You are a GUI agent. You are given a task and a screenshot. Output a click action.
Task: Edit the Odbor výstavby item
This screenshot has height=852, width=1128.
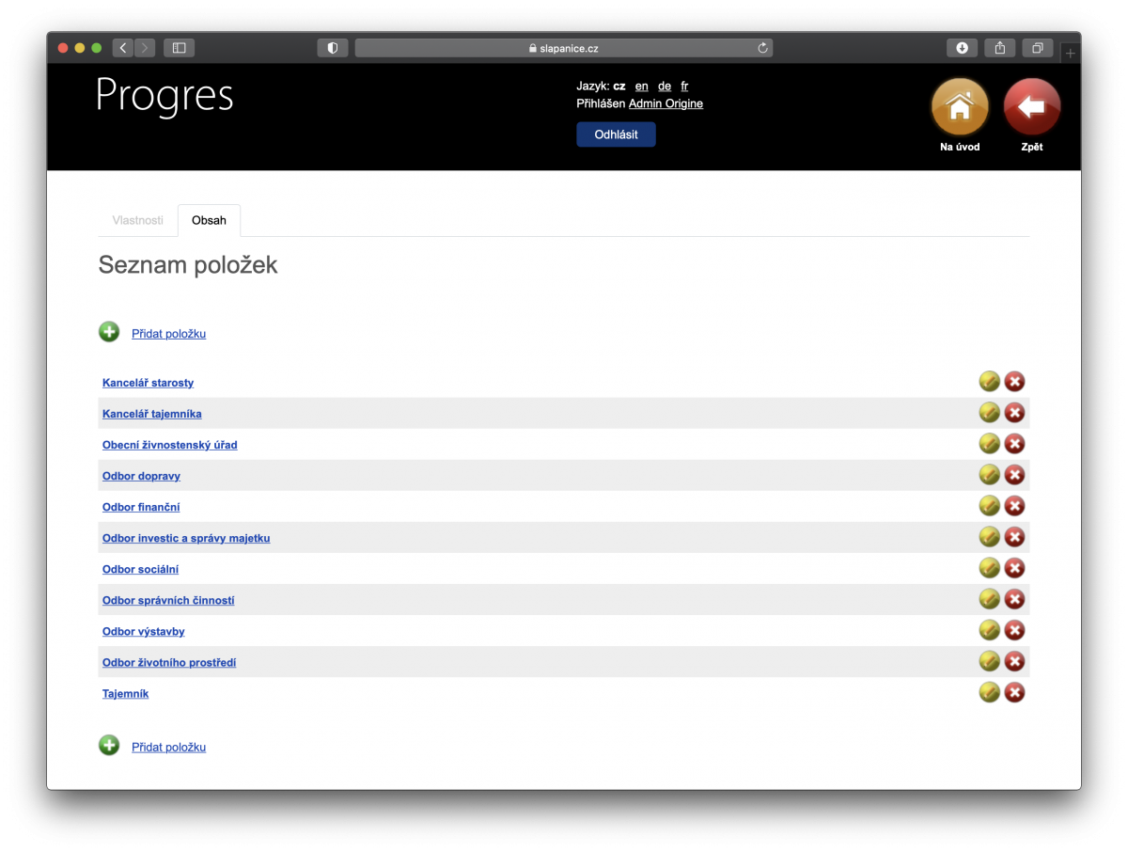pos(989,630)
